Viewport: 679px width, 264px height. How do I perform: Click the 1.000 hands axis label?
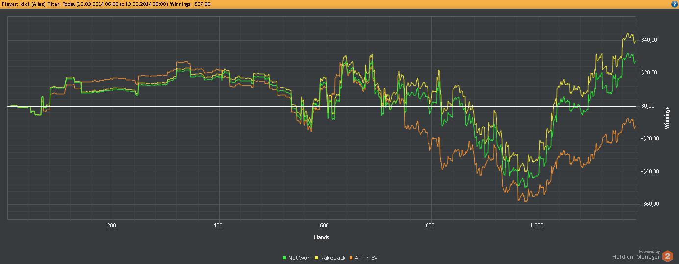click(x=537, y=225)
